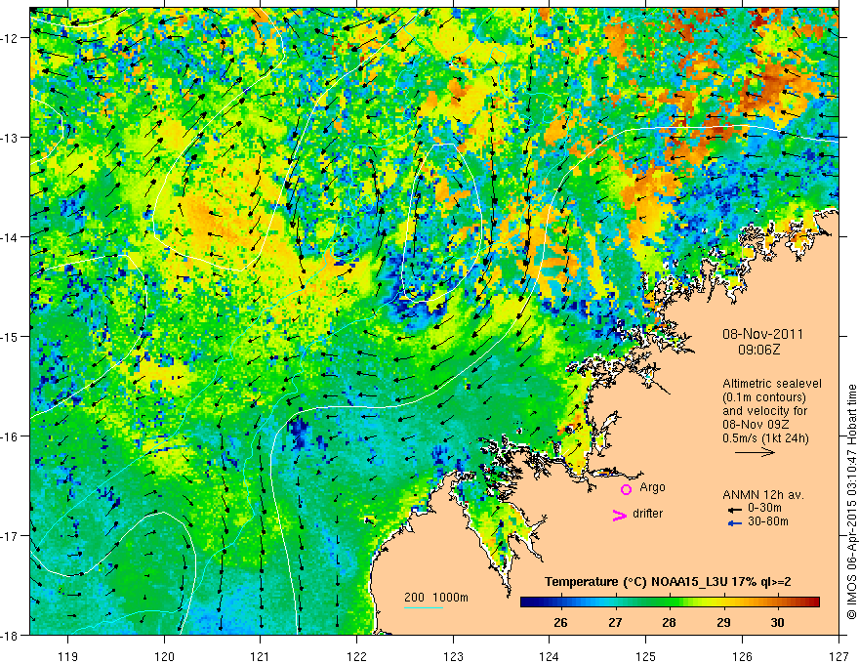Click the date text 08-Nov-2011
The width and height of the screenshot is (859, 664).
click(762, 334)
